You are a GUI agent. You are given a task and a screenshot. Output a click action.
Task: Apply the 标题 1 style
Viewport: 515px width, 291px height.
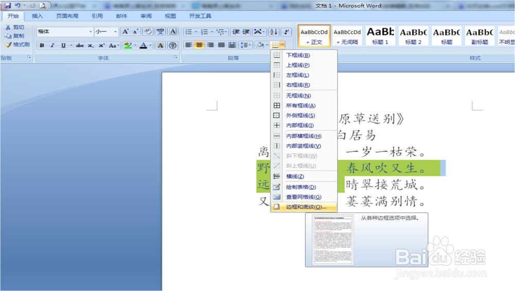(381, 36)
